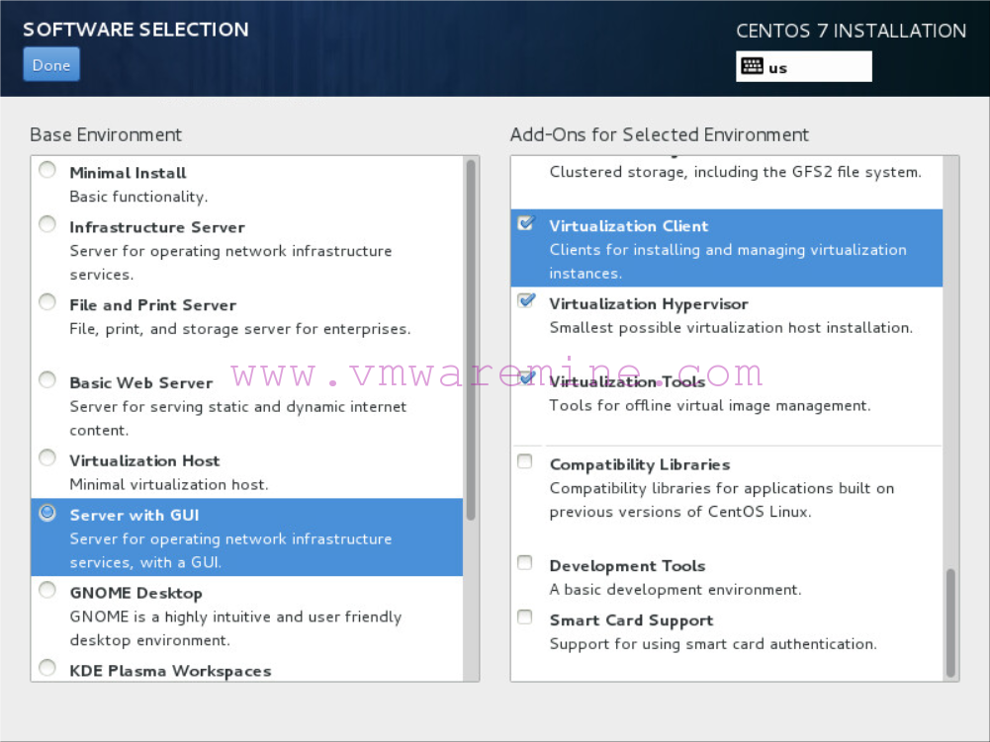
Task: Uncheck the Virtualization Hypervisor checkbox
Action: coord(526,301)
